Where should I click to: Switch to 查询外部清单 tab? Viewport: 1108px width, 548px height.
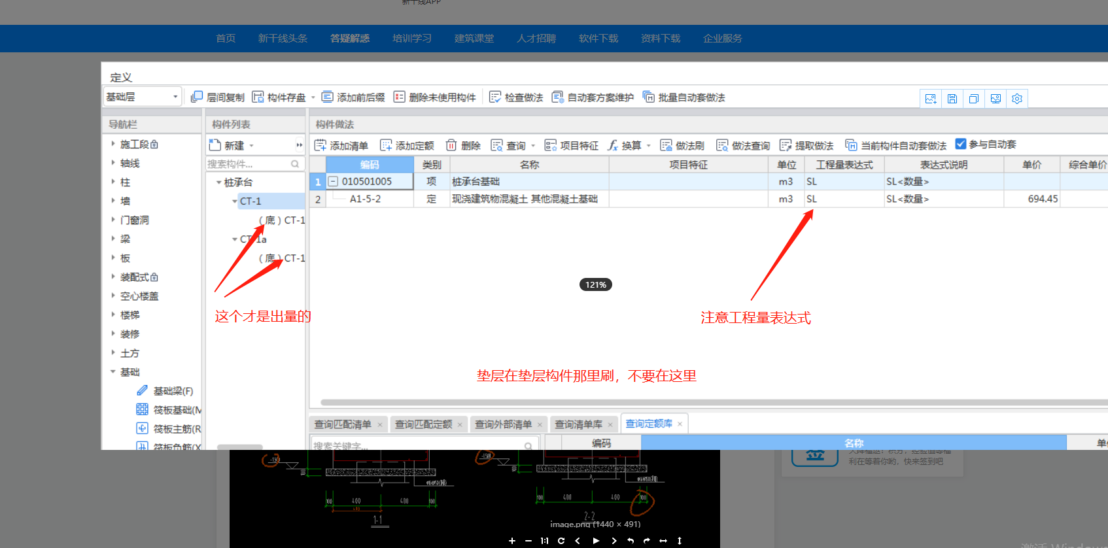pyautogui.click(x=503, y=424)
